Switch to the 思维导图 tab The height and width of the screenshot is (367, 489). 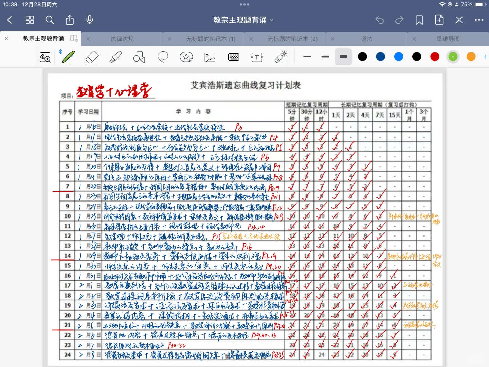coord(448,39)
